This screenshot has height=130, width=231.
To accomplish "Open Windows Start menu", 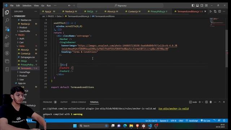I will click(75, 126).
